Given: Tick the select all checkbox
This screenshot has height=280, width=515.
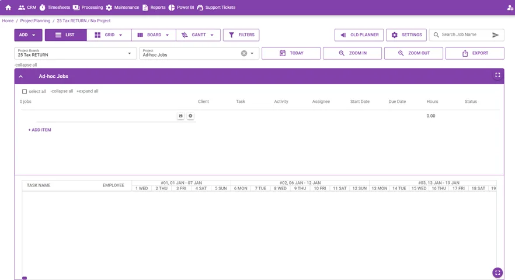Looking at the screenshot, I should [25, 91].
